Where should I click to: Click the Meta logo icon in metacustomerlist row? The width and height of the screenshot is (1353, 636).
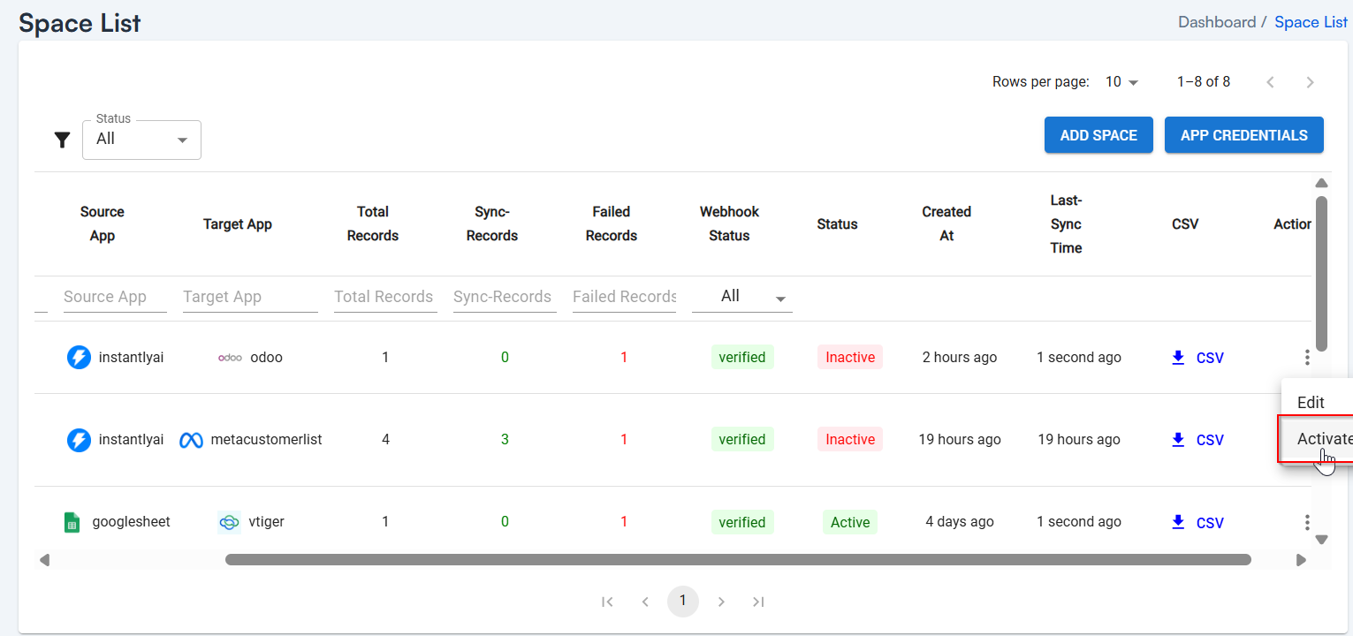[x=191, y=440]
